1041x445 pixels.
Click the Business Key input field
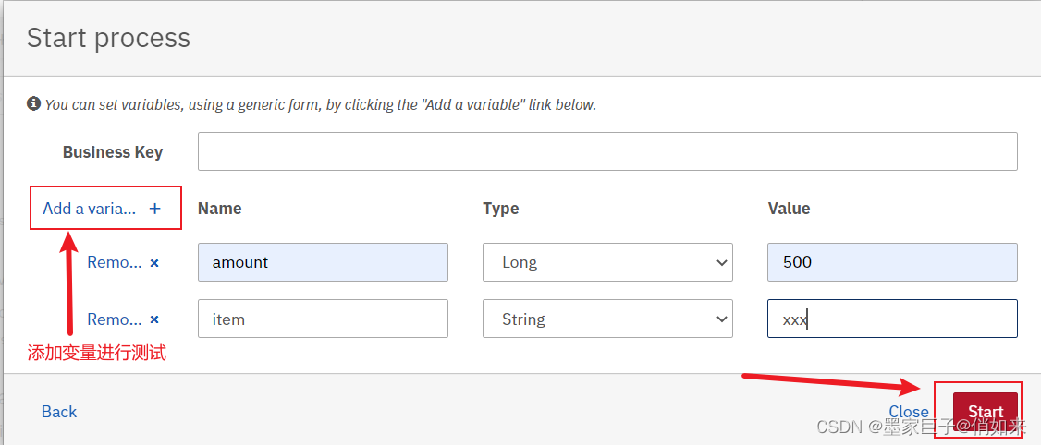[607, 151]
